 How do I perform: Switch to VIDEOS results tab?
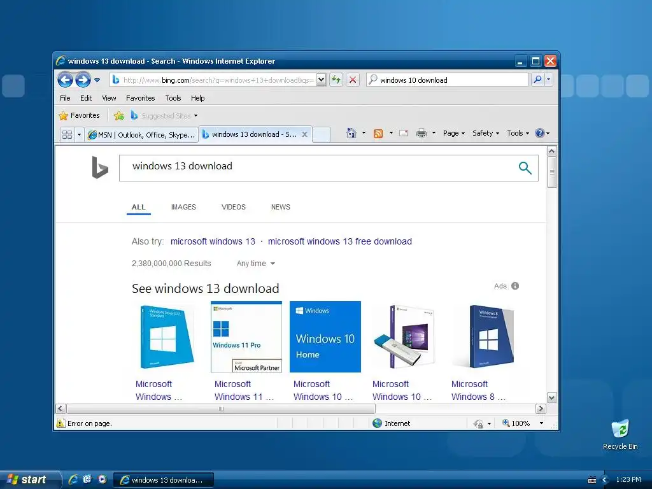click(234, 207)
